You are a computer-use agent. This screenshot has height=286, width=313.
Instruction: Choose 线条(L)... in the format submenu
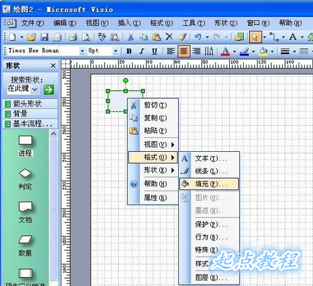click(209, 171)
